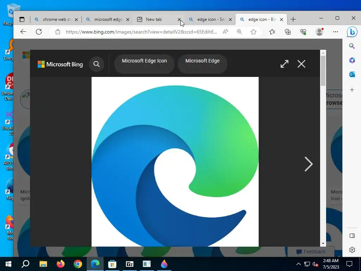Click the image viewer vertical scrollbar thumb
361x271 pixels.
323,71
